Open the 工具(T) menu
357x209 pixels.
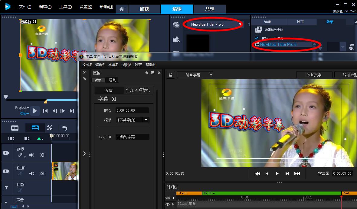[x=65, y=7]
